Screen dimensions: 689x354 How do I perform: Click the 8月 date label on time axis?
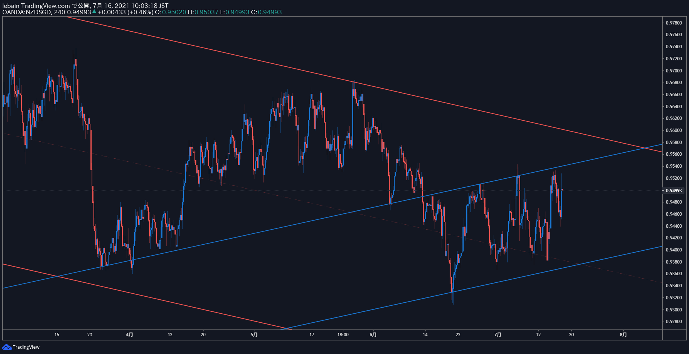coord(623,335)
